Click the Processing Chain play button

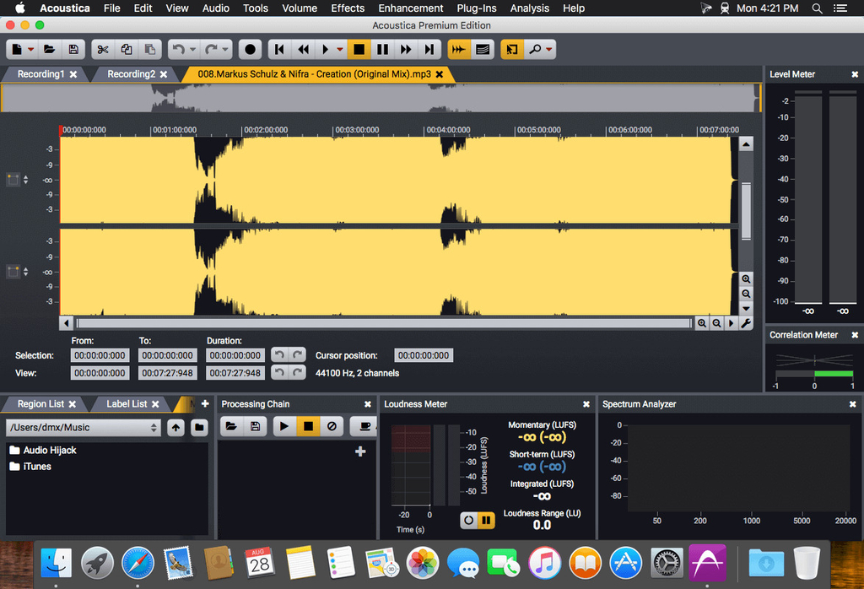(284, 427)
